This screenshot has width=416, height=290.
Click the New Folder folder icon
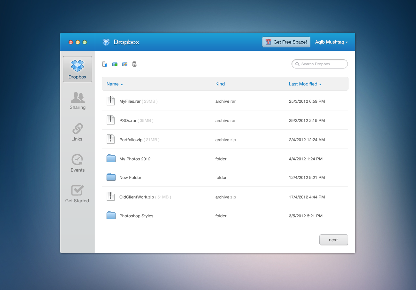coord(111,177)
